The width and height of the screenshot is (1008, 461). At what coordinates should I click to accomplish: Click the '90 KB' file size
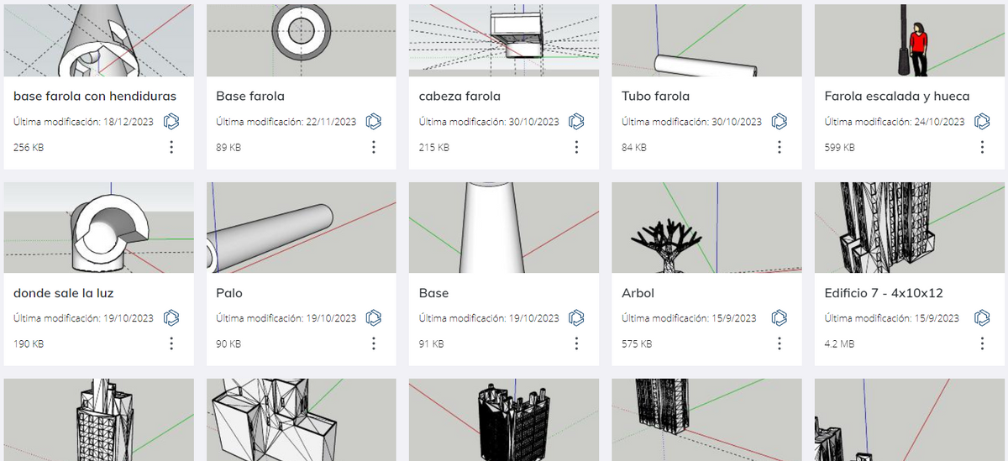[228, 344]
